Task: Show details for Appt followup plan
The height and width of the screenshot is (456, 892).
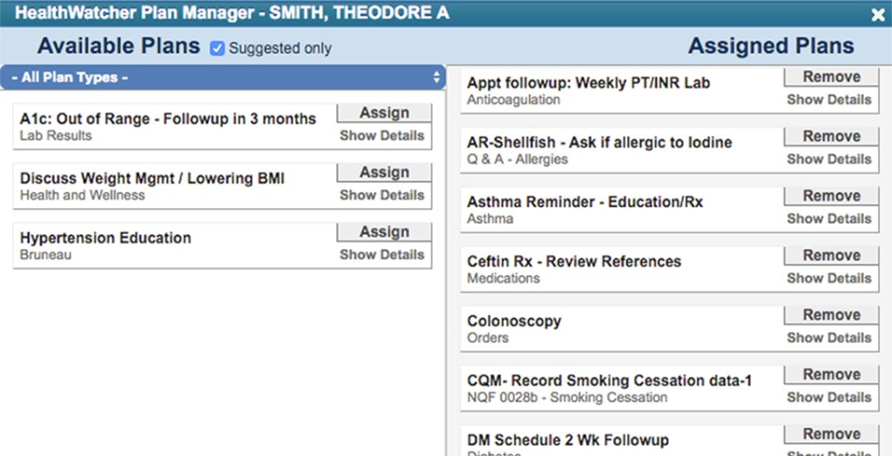Action: (829, 99)
